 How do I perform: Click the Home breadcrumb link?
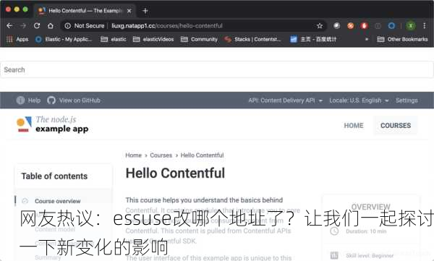click(133, 155)
